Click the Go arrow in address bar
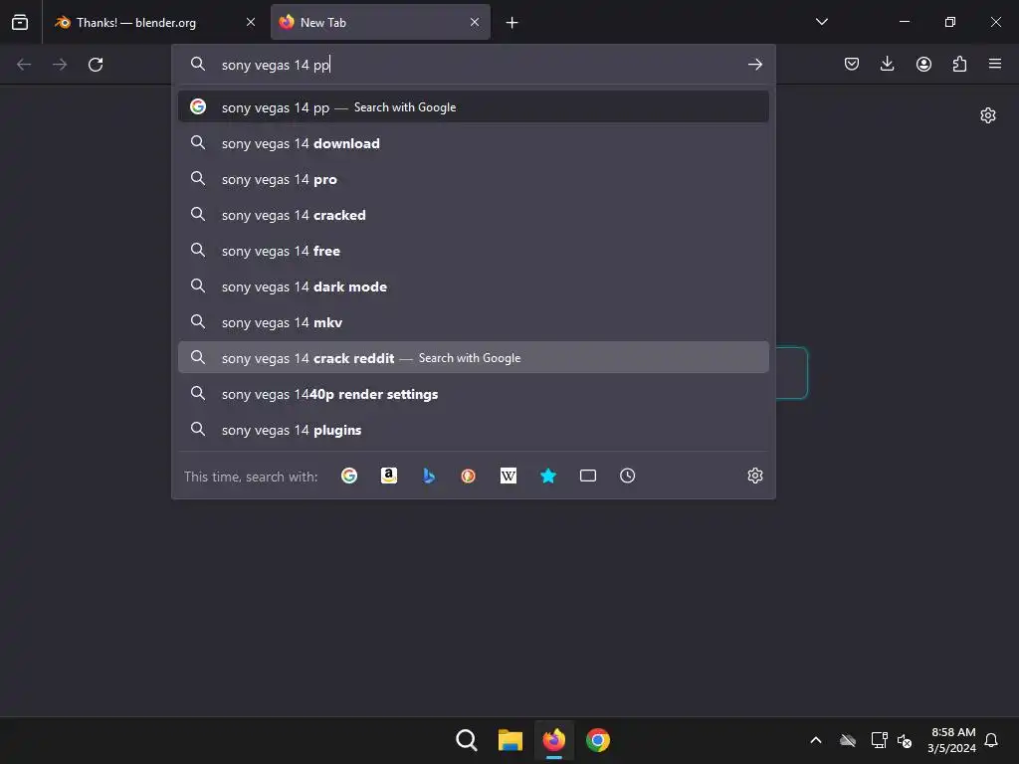The height and width of the screenshot is (764, 1019). click(x=754, y=65)
